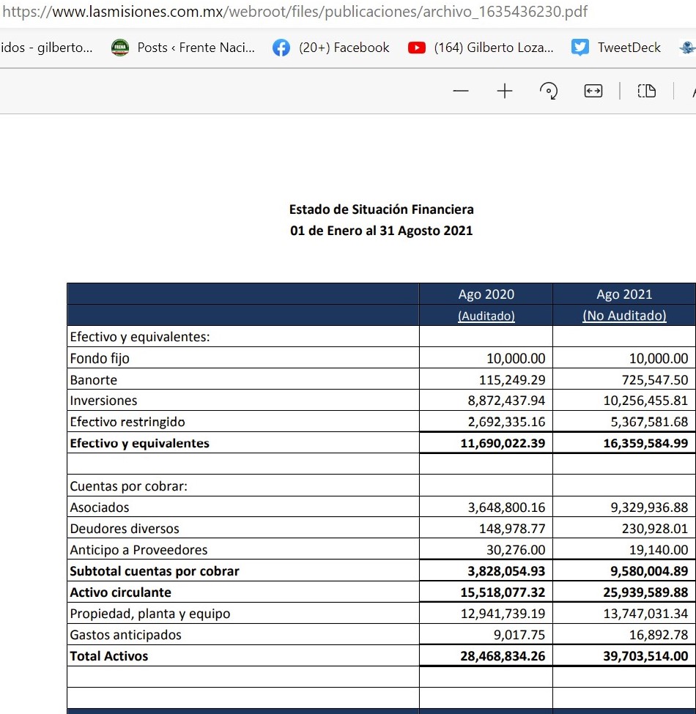Click the address bar with lasmisiones URL

coord(293,12)
